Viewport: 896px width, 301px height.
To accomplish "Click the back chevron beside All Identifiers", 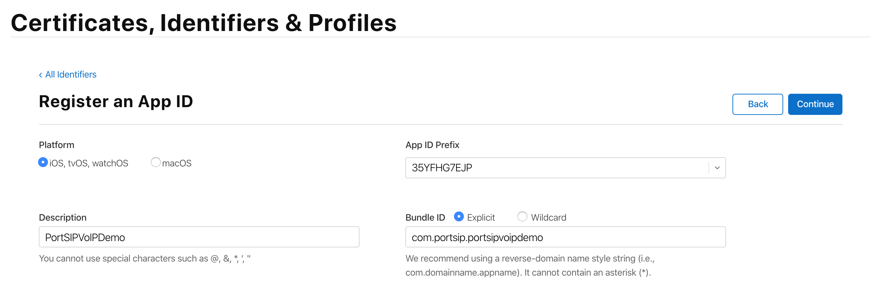I will click(x=41, y=75).
